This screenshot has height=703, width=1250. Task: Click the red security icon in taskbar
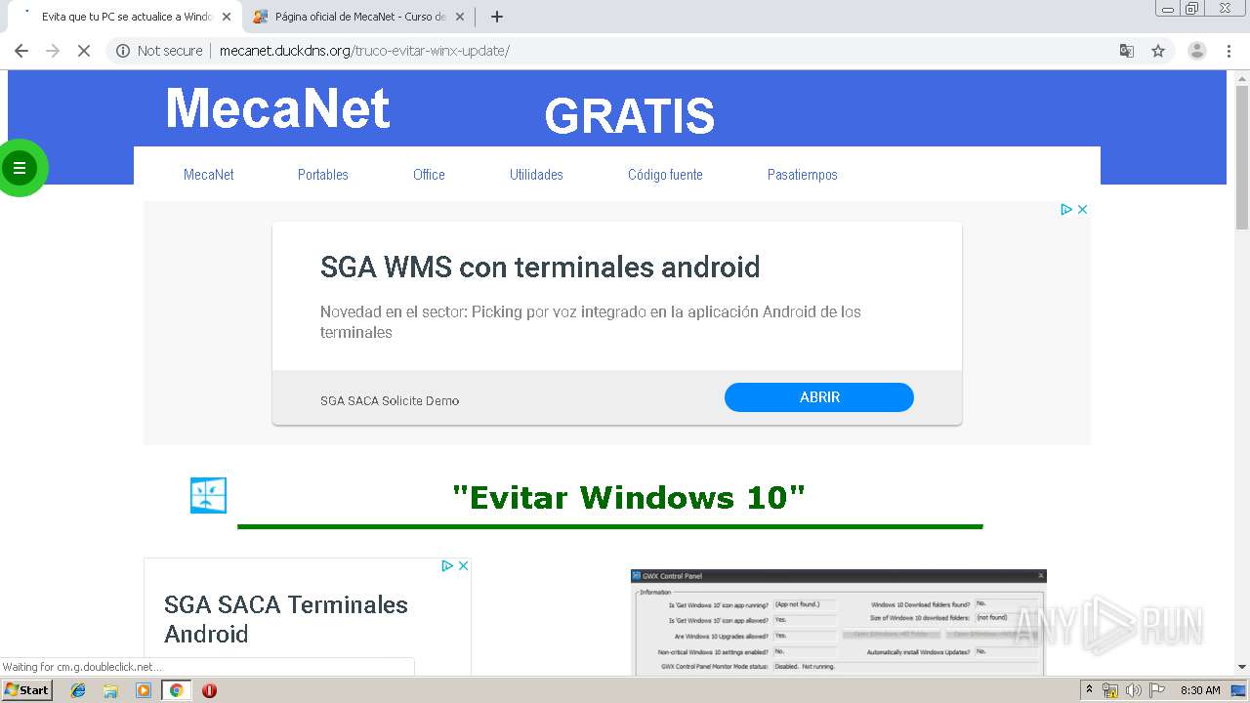(x=209, y=690)
